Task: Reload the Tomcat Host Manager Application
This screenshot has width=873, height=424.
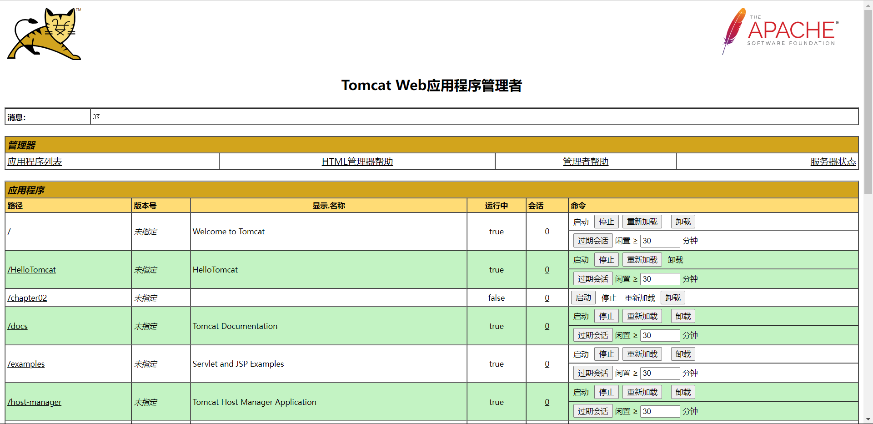Action: pyautogui.click(x=642, y=392)
